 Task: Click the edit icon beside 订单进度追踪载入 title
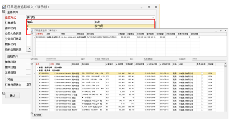[x=4, y=7]
